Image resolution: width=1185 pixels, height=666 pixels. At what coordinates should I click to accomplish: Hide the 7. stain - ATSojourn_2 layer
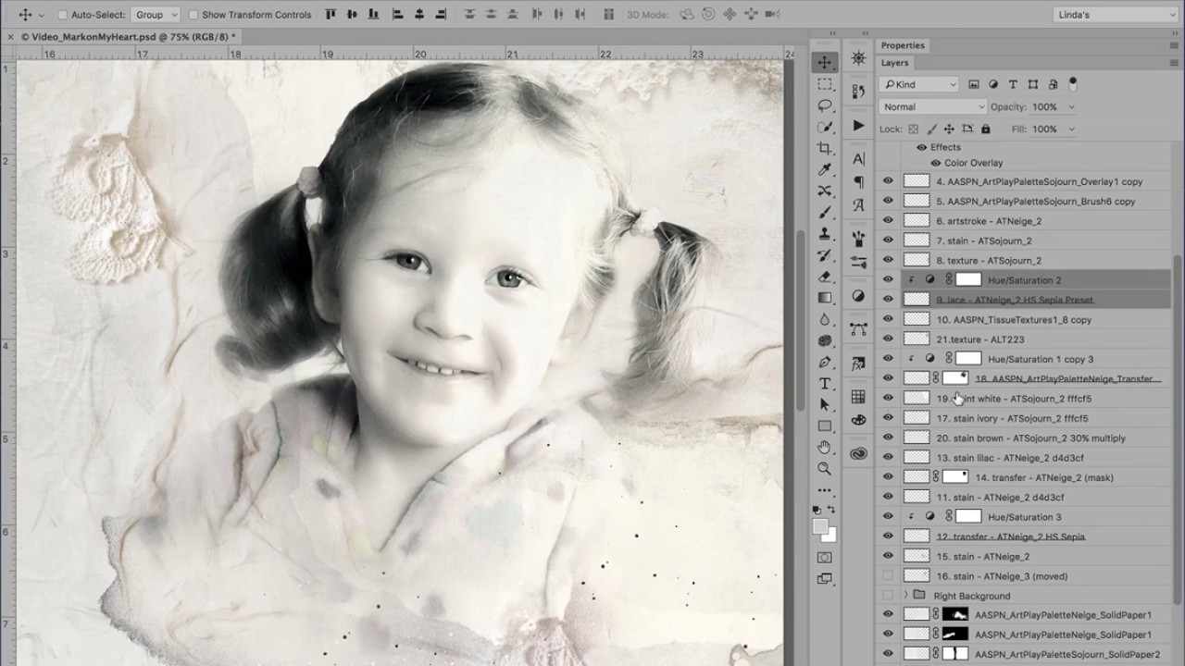888,240
